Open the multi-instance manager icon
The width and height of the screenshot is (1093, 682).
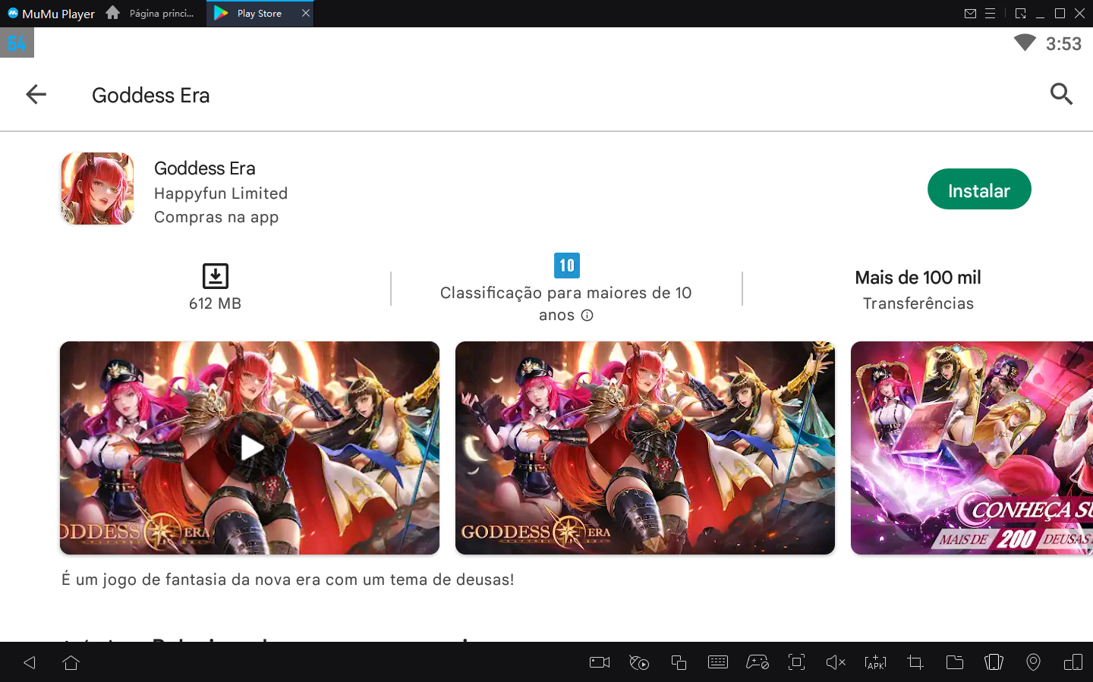(x=679, y=662)
